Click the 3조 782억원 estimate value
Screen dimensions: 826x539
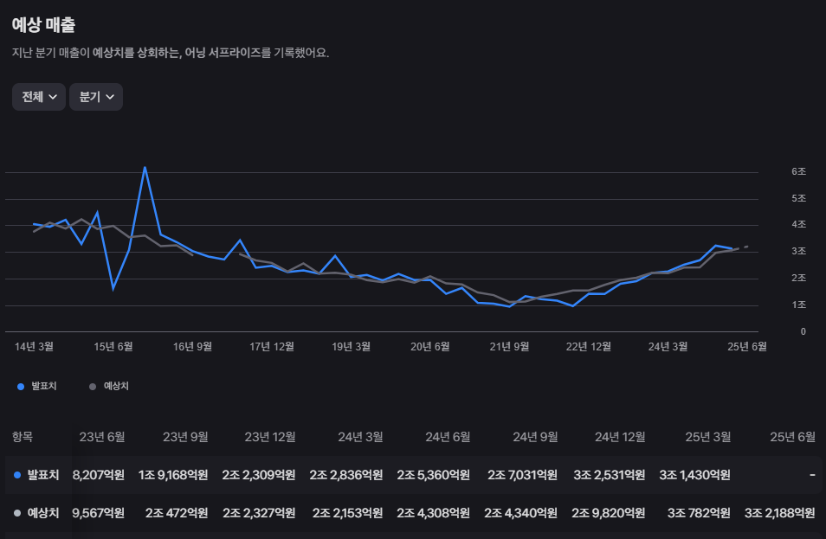tap(699, 513)
